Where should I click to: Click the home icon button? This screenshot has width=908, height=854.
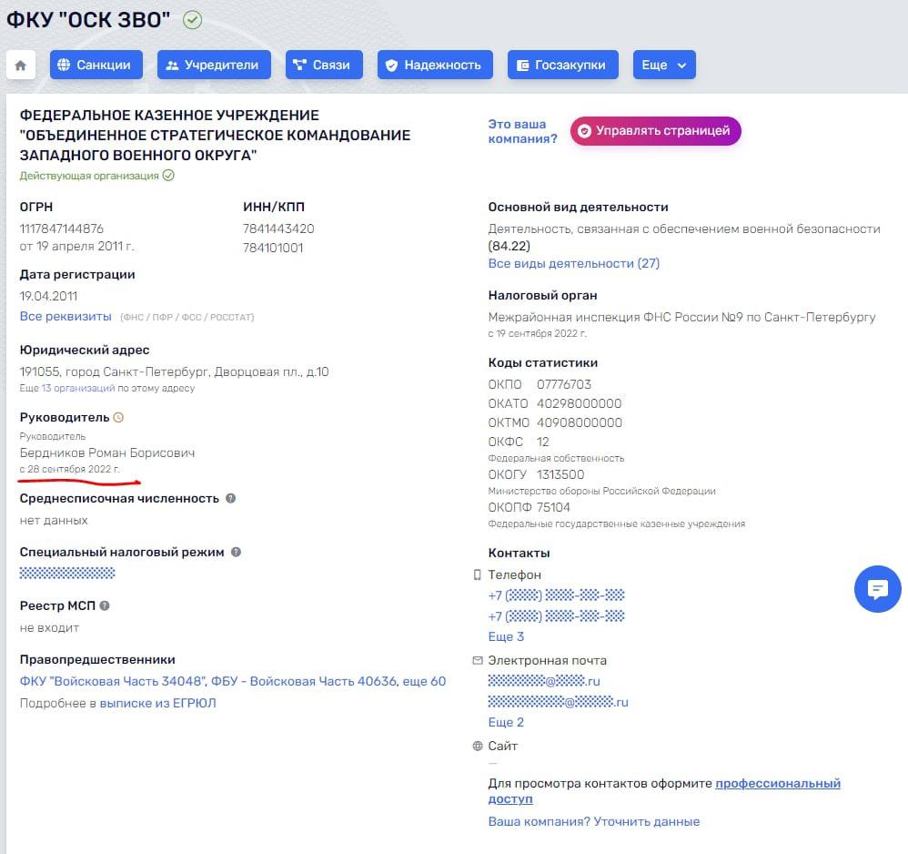point(21,66)
